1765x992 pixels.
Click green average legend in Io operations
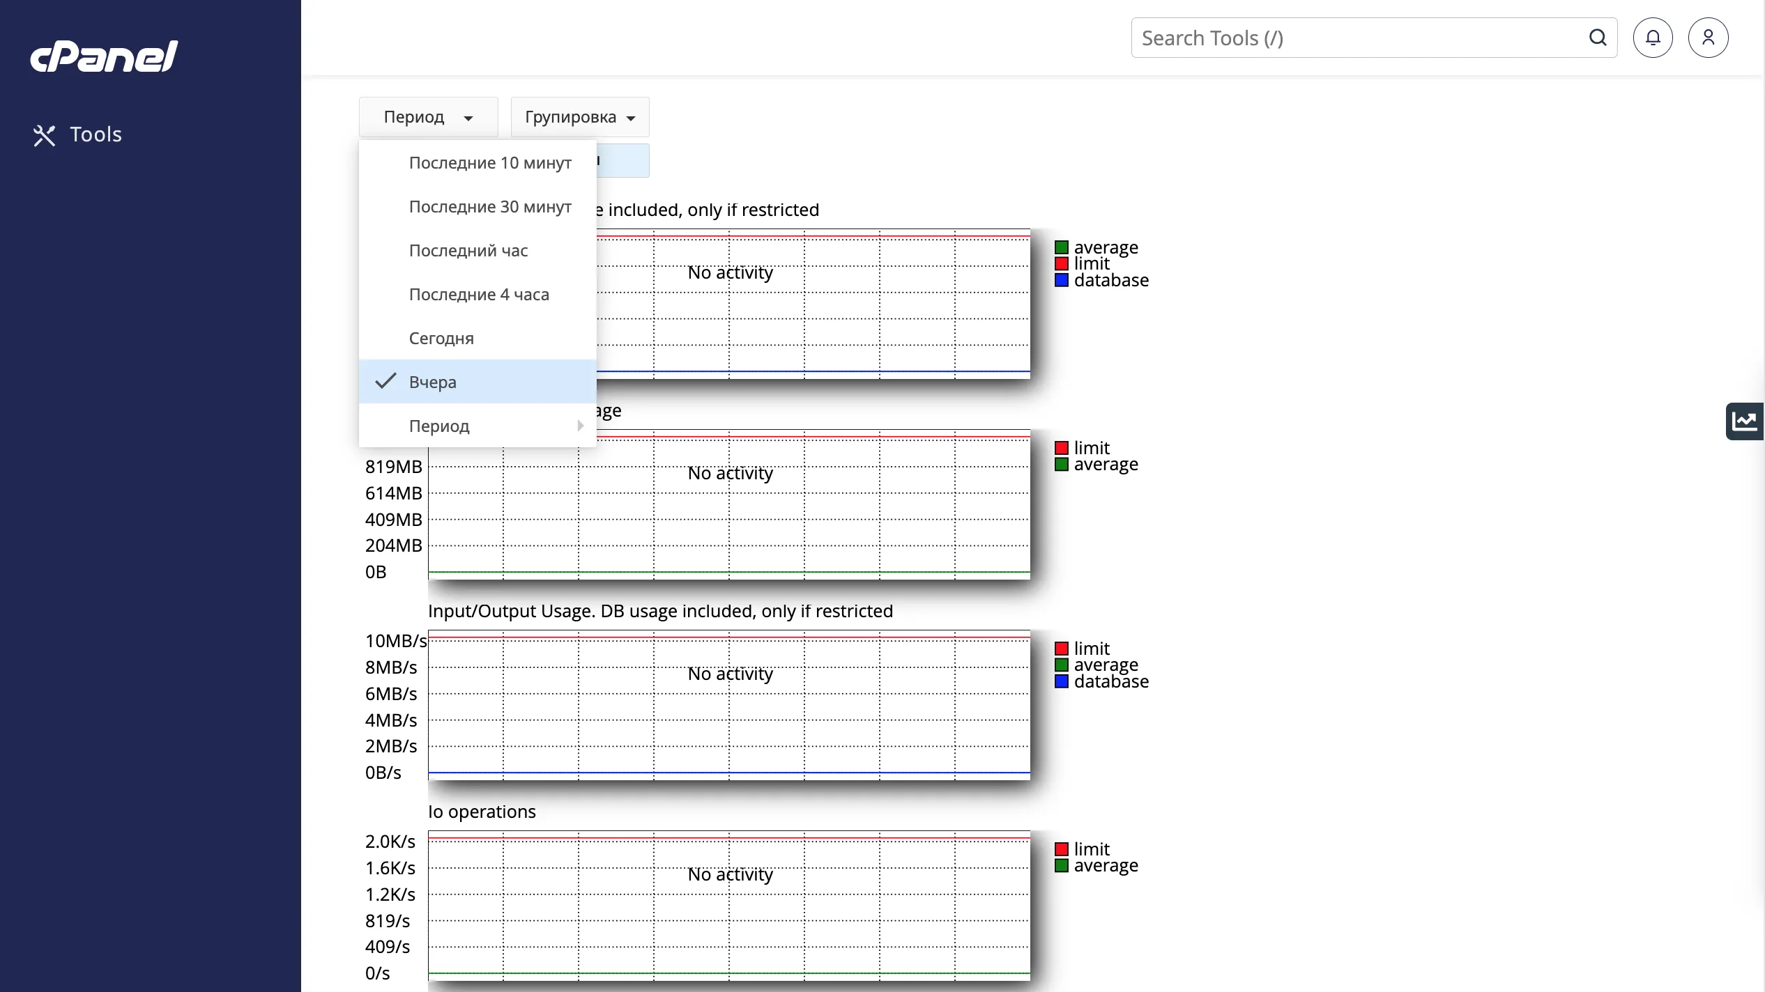click(x=1061, y=865)
